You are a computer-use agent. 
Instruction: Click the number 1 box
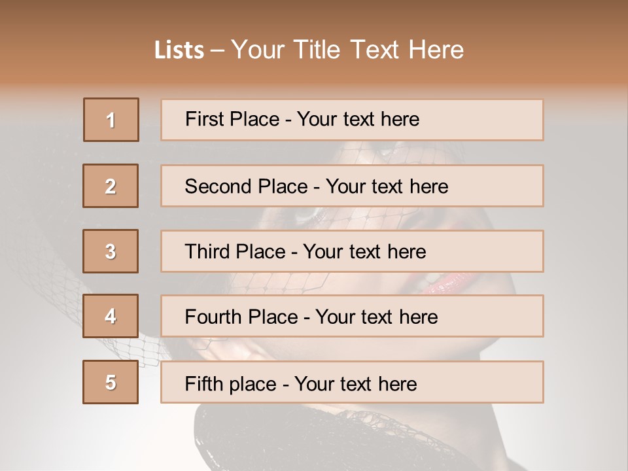click(x=111, y=120)
